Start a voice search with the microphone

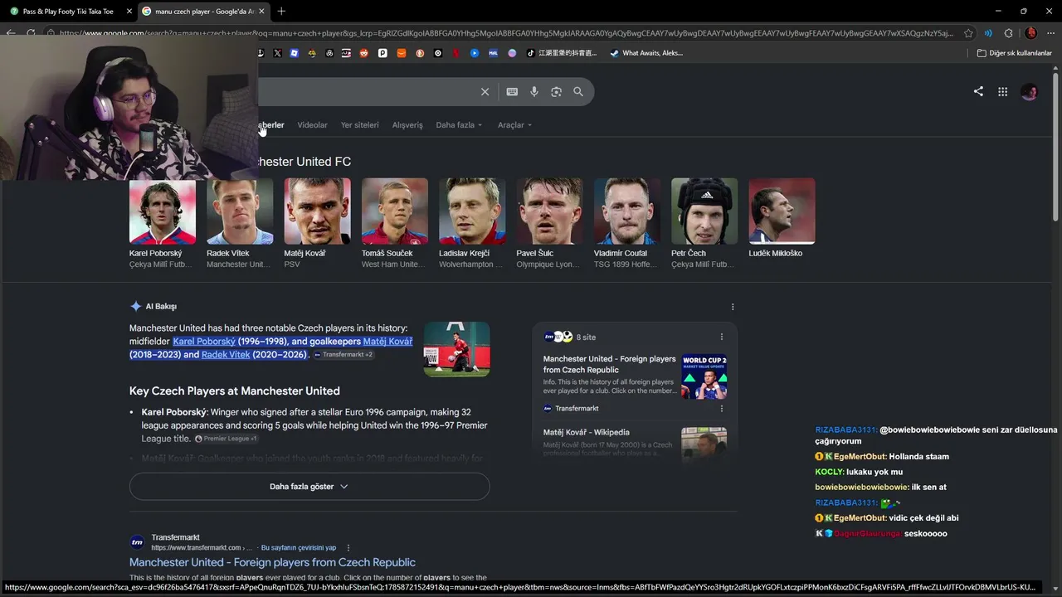pos(534,92)
